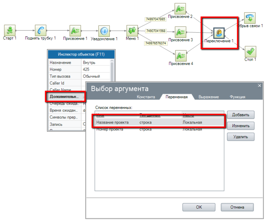
Task: Select the Номер проекта variable row
Action: tap(160, 129)
